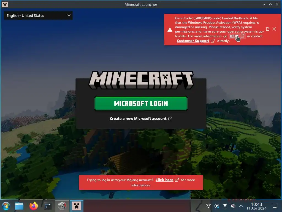
Task: Click the 'Trying to log in with your Mojang account?' text
Action: pyautogui.click(x=120, y=180)
